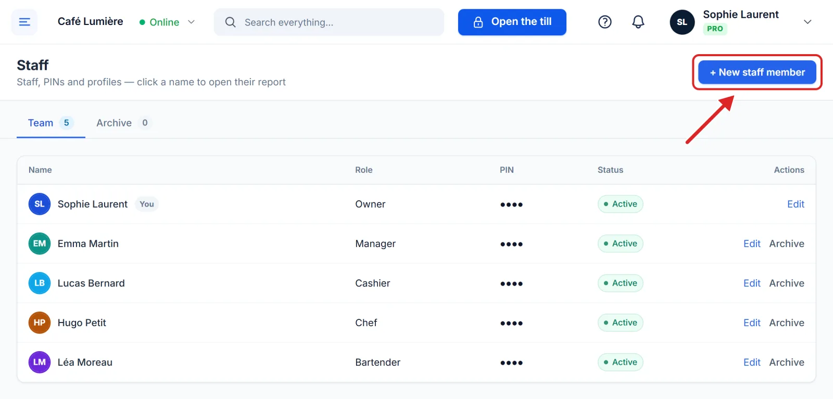
Task: Click the SL profile avatar in header
Action: (x=682, y=22)
